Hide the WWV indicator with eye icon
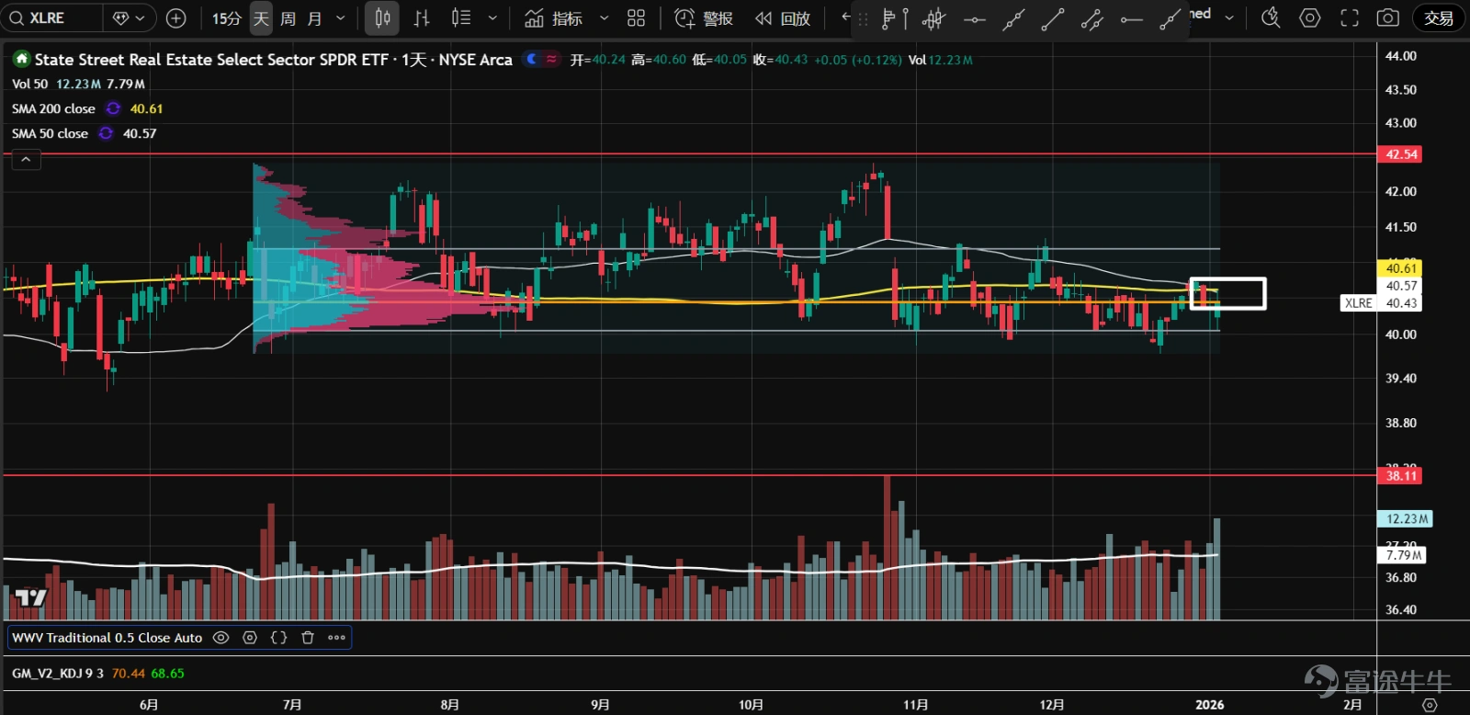The width and height of the screenshot is (1470, 715). pos(220,638)
